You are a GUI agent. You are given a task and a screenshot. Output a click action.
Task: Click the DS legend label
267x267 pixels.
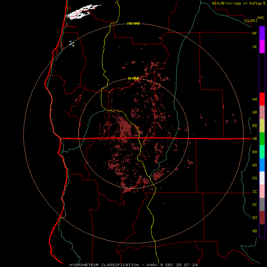click(x=255, y=178)
